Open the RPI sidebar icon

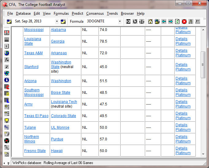tap(7, 127)
